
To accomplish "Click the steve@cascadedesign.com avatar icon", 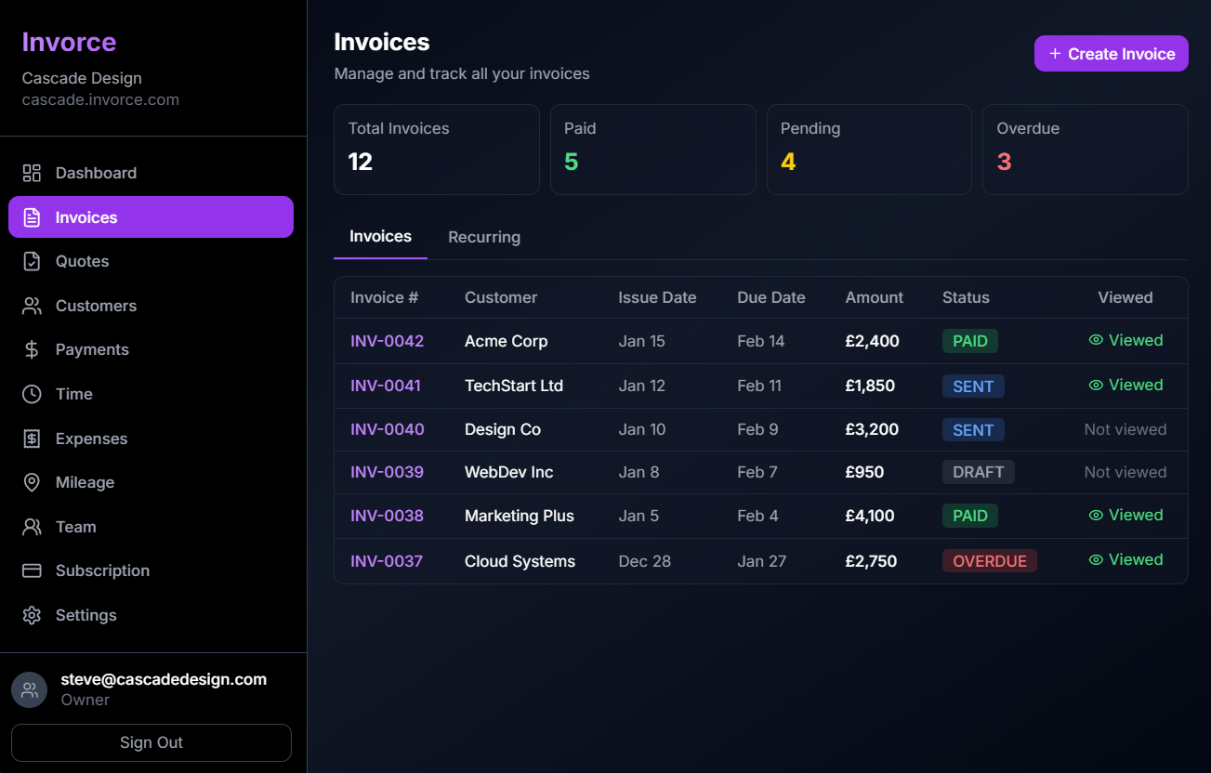I will (x=29, y=689).
